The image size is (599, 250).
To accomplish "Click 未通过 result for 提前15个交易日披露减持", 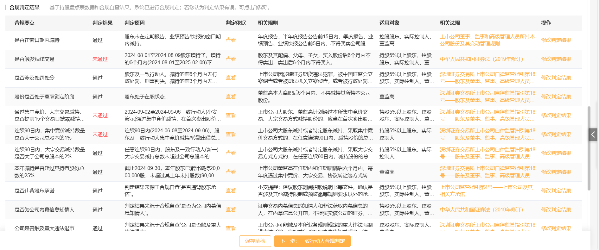I will click(100, 116).
